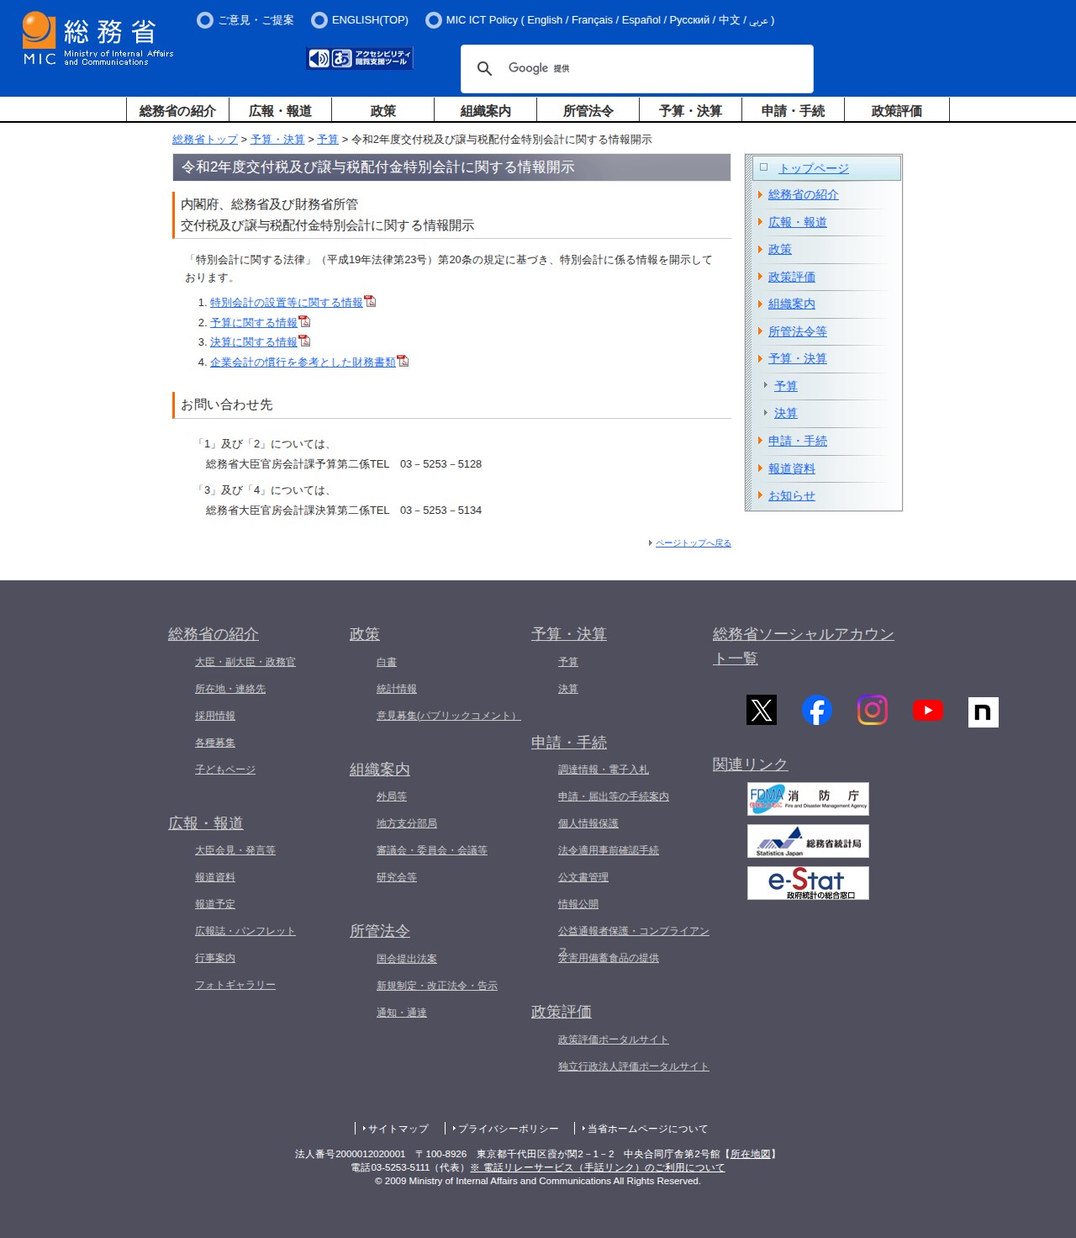
Task: Open footer 国会提出法案 link
Action: coord(406,959)
